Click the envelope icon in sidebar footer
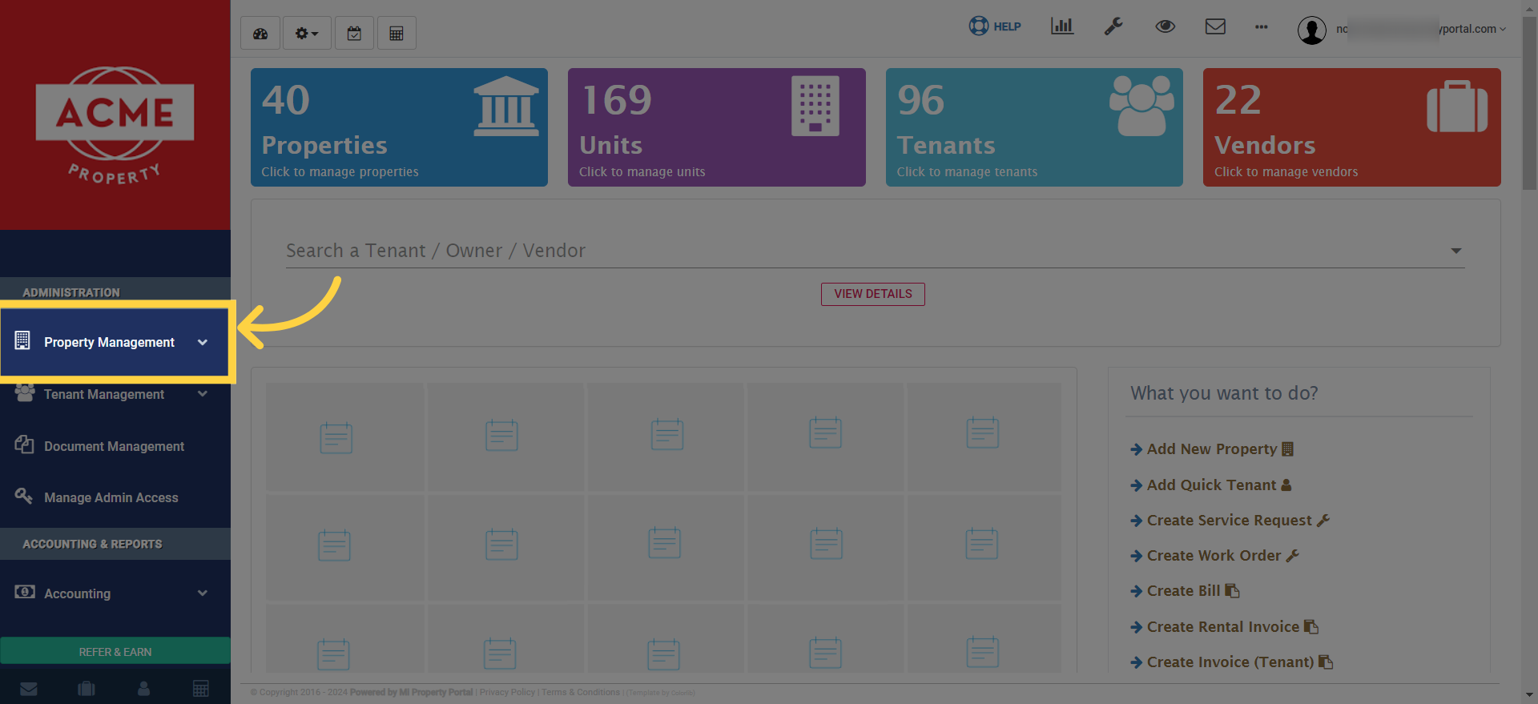1538x704 pixels. click(x=29, y=689)
